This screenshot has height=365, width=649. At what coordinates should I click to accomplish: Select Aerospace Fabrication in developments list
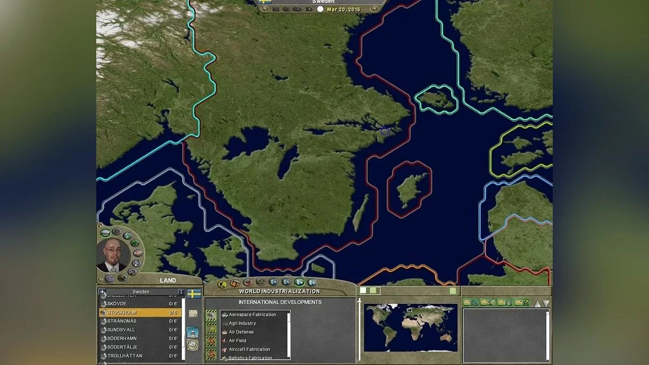253,315
